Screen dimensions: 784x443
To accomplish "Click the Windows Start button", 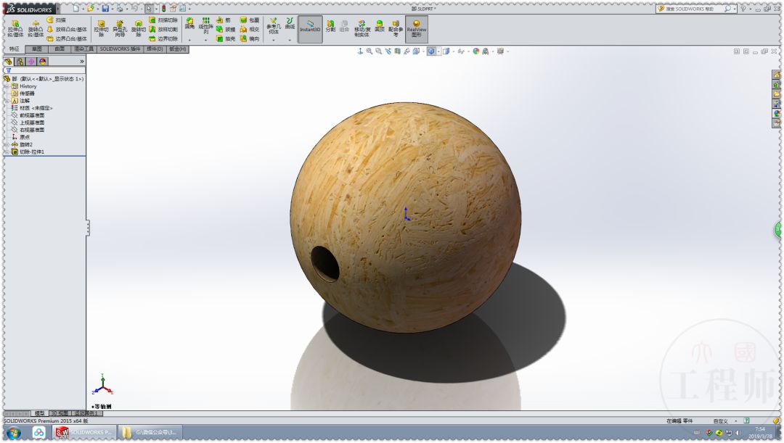I will [x=14, y=433].
